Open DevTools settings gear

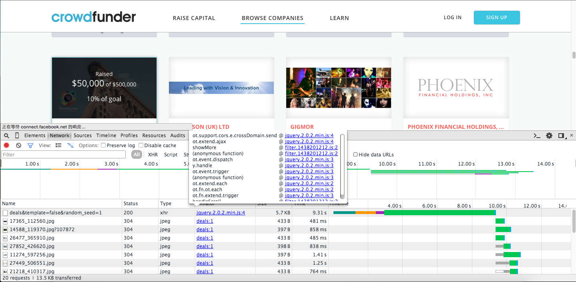pyautogui.click(x=549, y=136)
